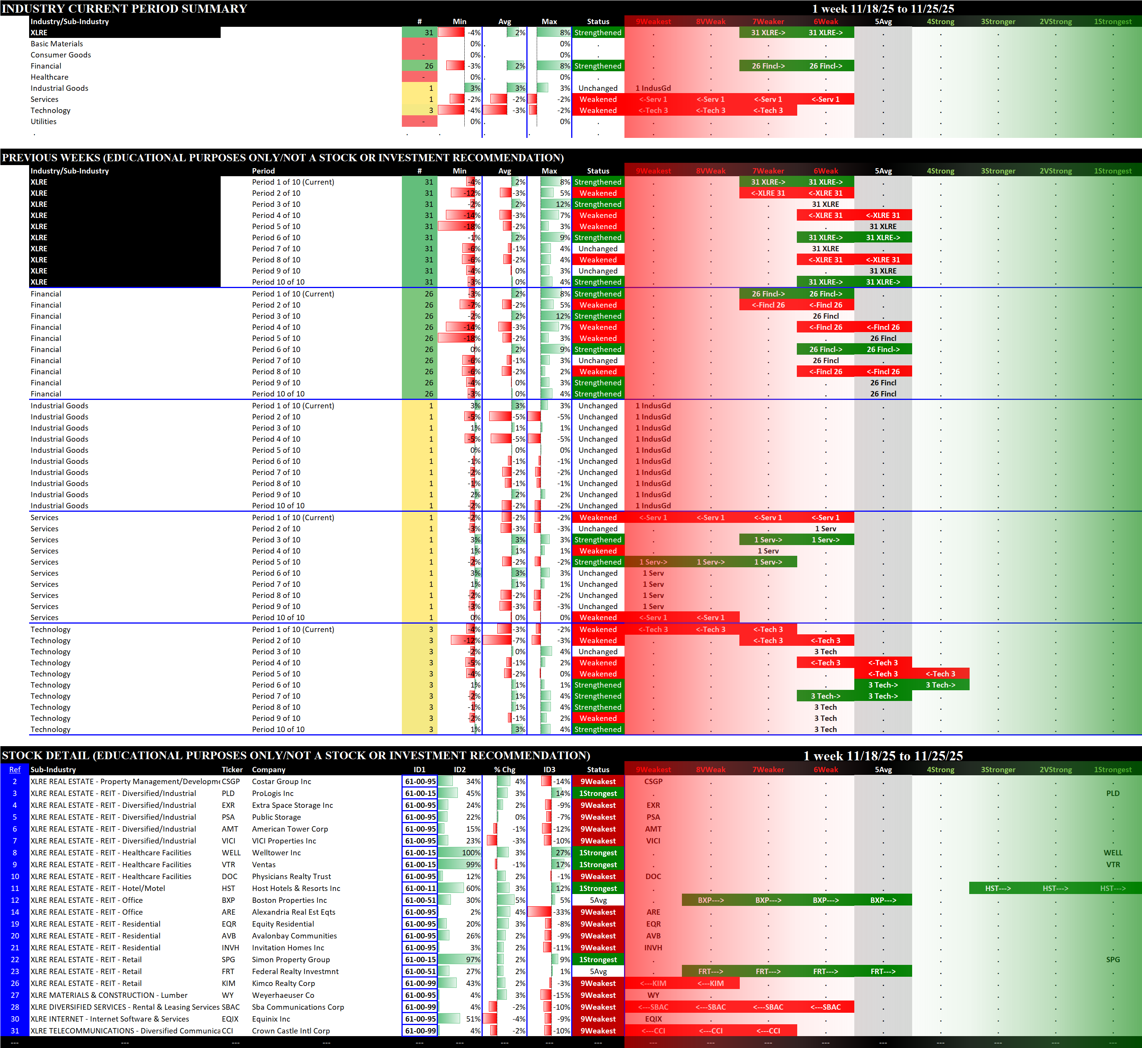This screenshot has width=1142, height=1048.
Task: Click the WELL ticker cell in the Ticker column
Action: point(231,853)
